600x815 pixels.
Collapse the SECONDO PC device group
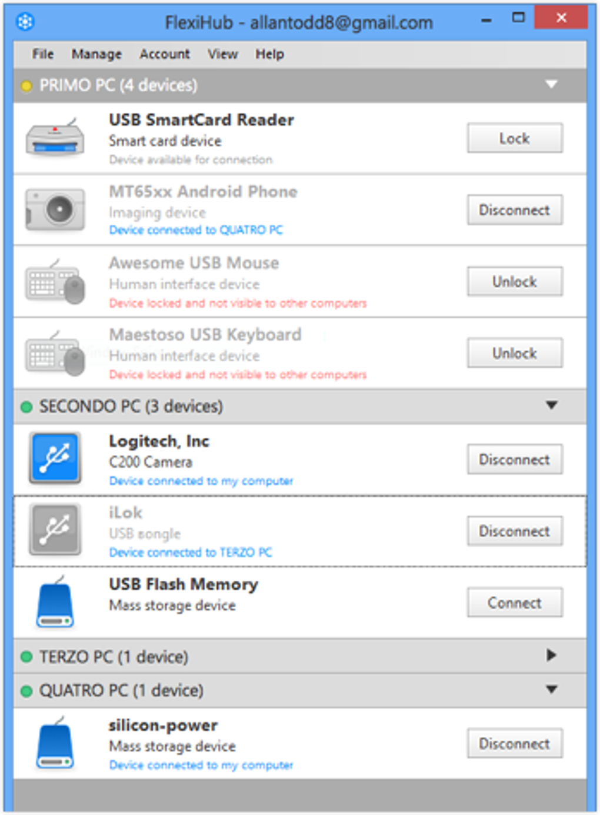click(551, 405)
